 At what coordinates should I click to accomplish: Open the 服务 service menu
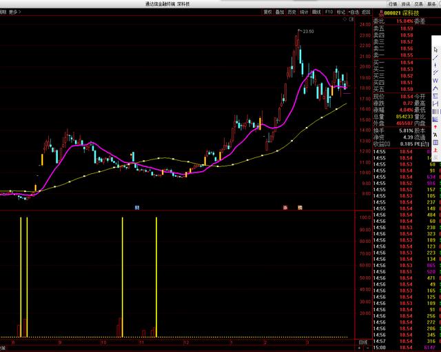click(x=431, y=4)
